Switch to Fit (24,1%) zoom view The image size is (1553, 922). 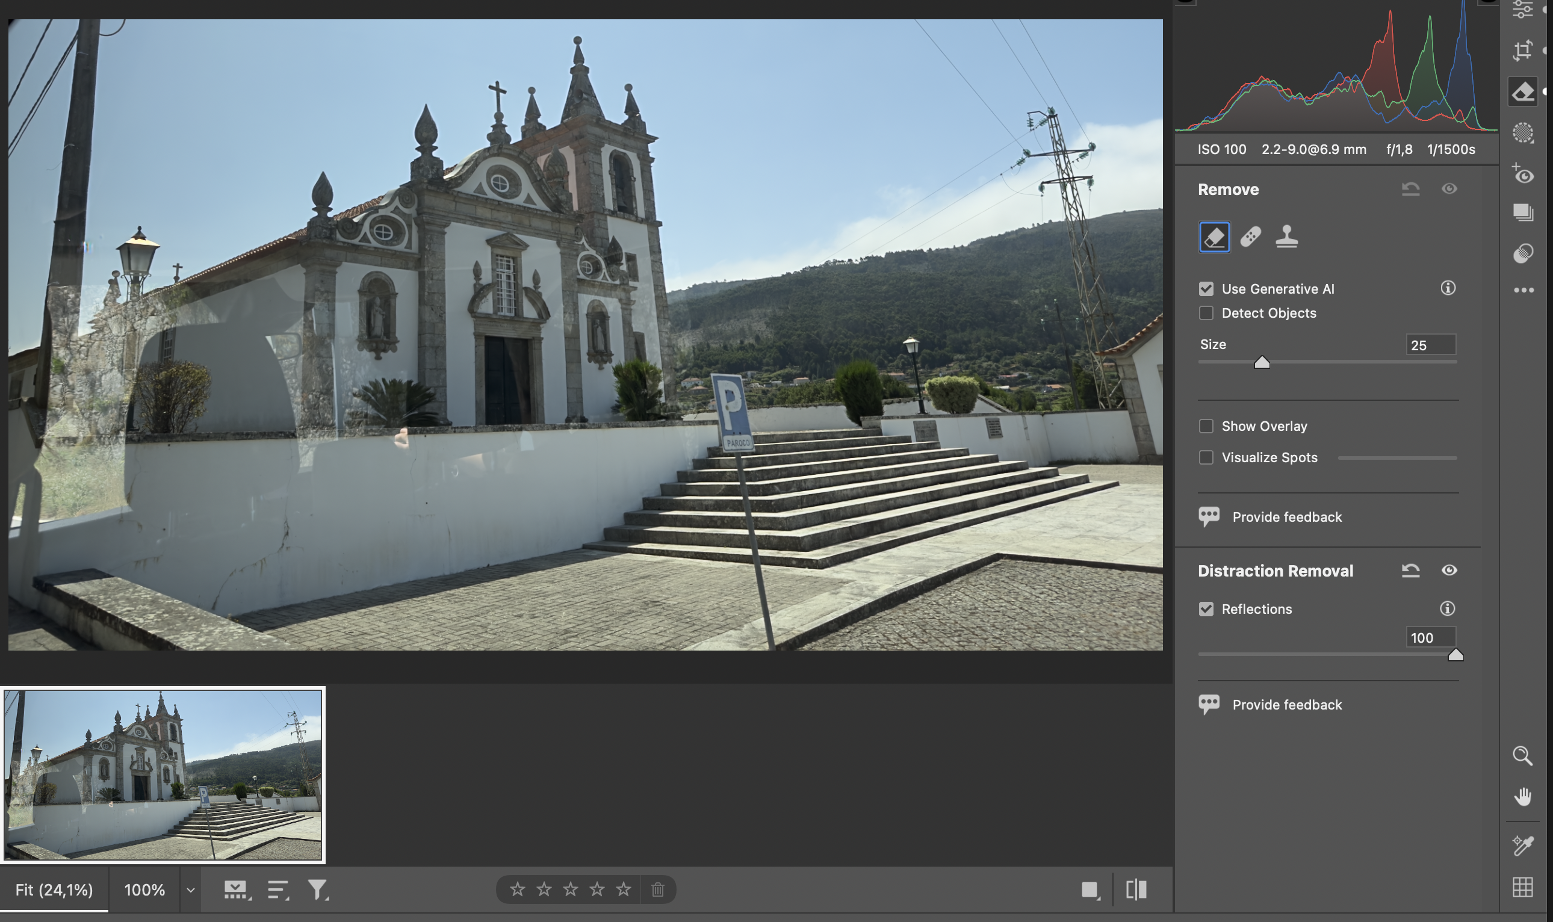click(54, 890)
